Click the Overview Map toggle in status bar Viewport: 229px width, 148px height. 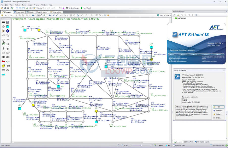(179, 145)
